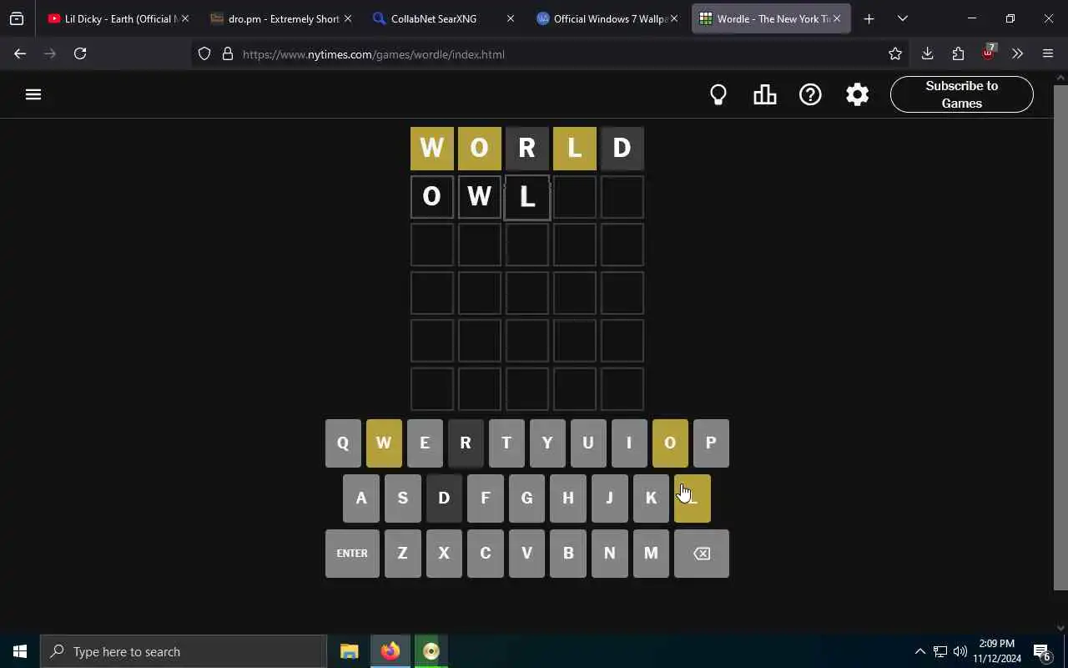Screen dimensions: 1068x668
Task: Switch to the dro.pm tab
Action: click(x=280, y=18)
